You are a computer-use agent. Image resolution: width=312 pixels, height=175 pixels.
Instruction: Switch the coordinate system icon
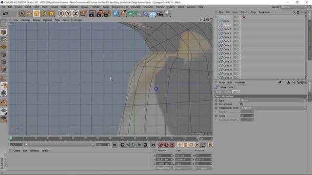[x=83, y=14]
